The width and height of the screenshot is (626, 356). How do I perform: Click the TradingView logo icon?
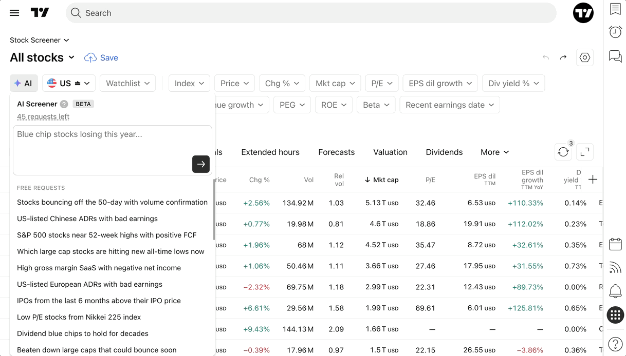coord(40,13)
